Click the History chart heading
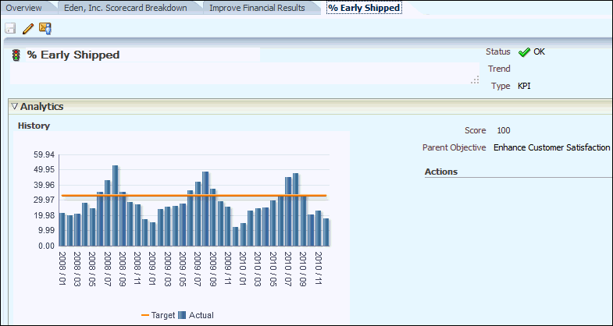 [34, 126]
